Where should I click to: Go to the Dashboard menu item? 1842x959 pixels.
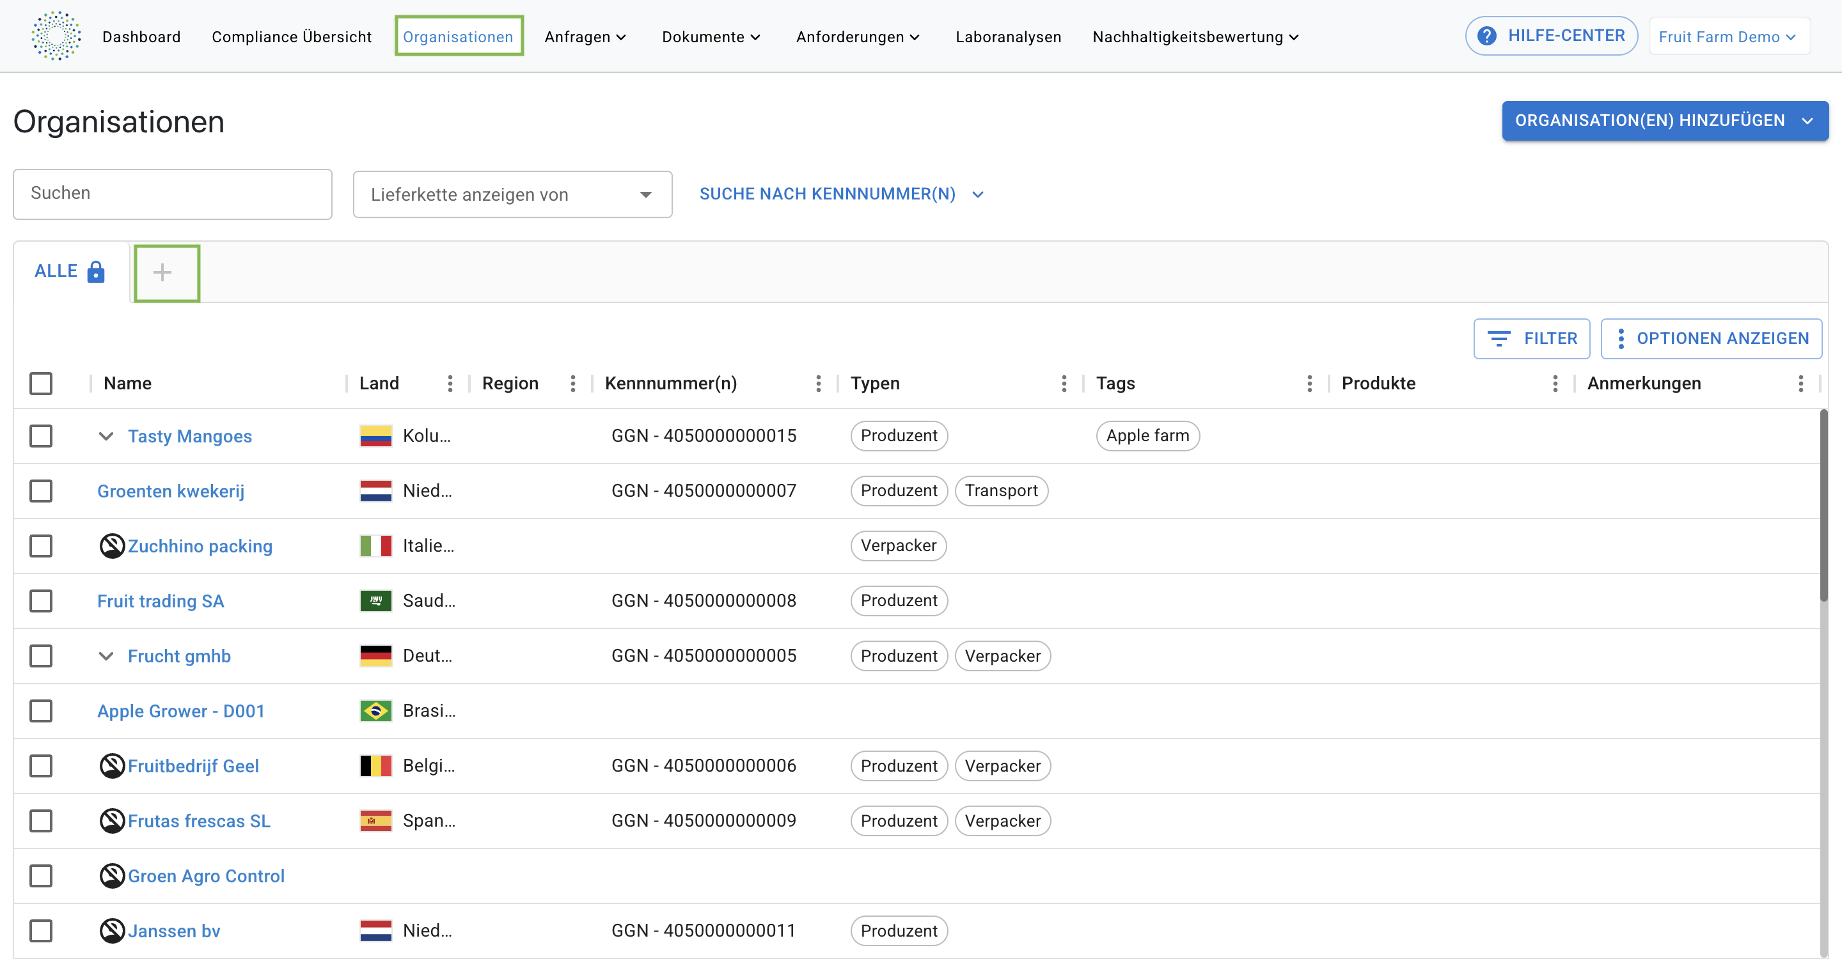(141, 36)
